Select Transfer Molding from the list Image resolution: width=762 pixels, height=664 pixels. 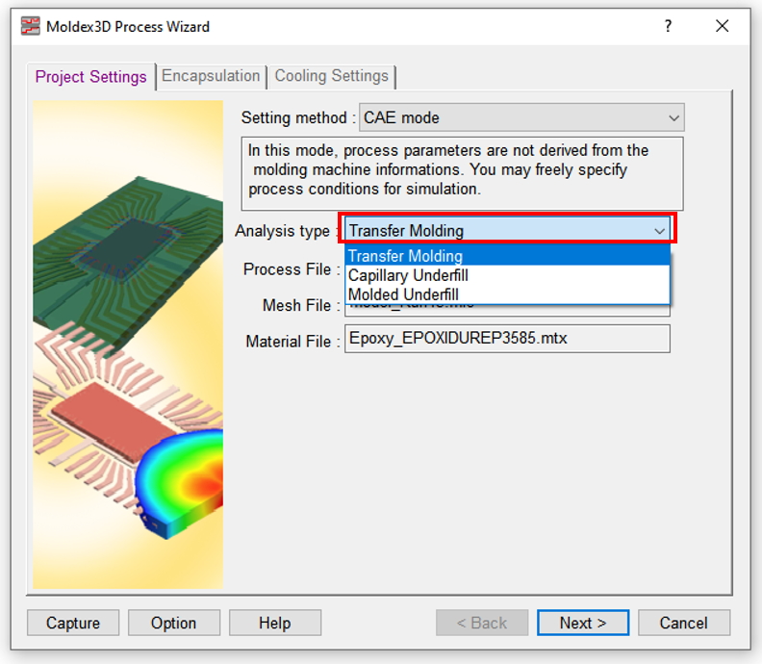(507, 256)
